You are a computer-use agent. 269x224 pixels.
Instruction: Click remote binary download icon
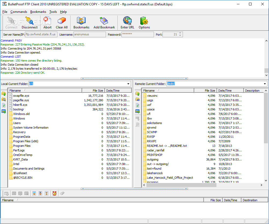click(137, 118)
